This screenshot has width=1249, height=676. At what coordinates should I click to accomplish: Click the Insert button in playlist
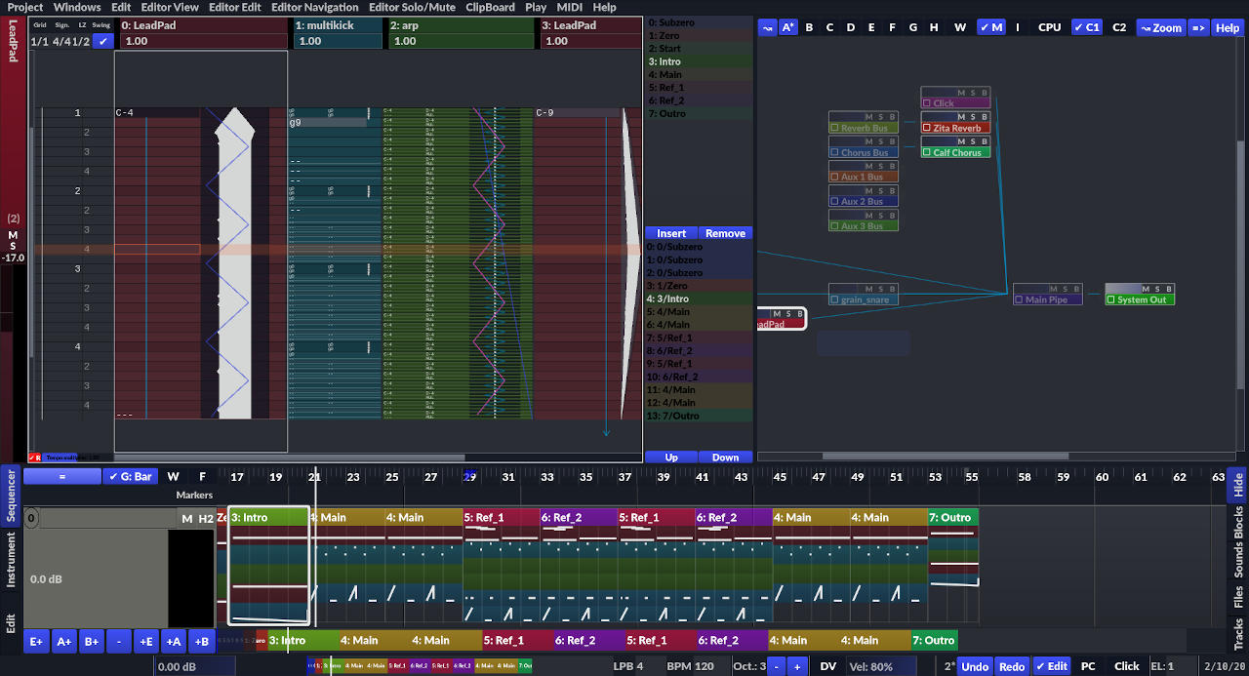(x=671, y=233)
